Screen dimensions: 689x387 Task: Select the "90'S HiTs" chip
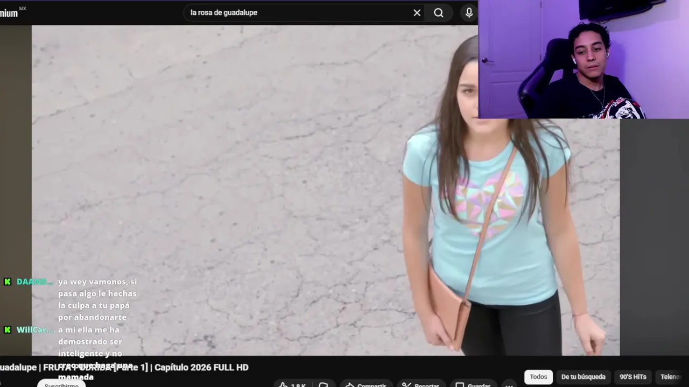point(633,377)
